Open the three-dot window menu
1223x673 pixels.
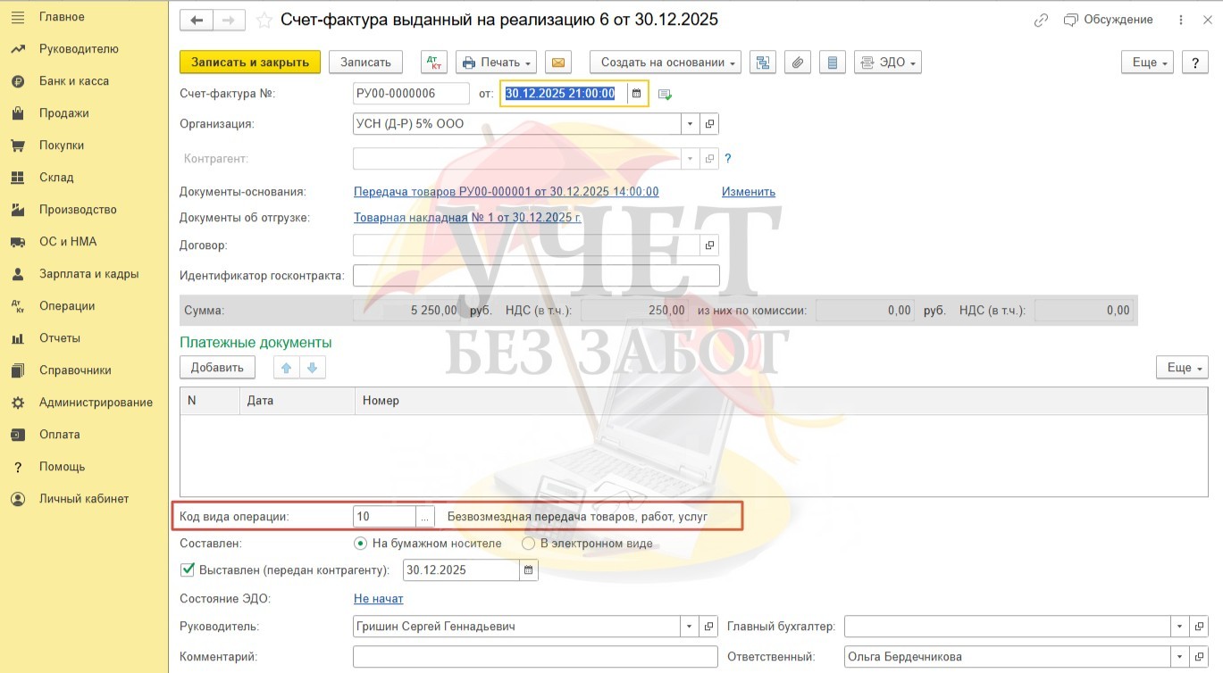tap(1182, 20)
